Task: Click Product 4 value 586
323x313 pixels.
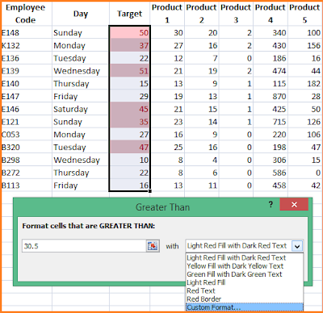Action: click(271, 173)
